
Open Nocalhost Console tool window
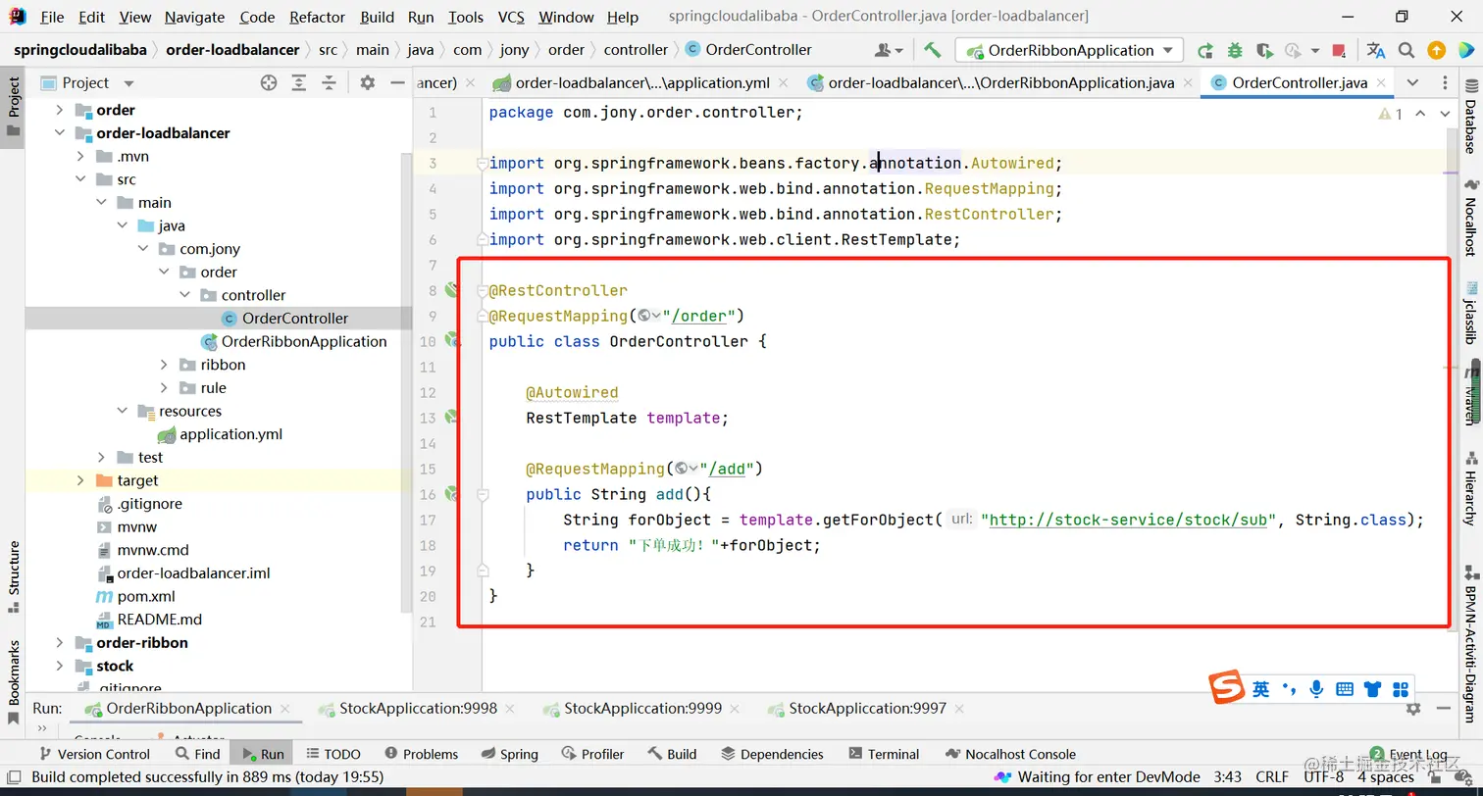(x=1010, y=754)
